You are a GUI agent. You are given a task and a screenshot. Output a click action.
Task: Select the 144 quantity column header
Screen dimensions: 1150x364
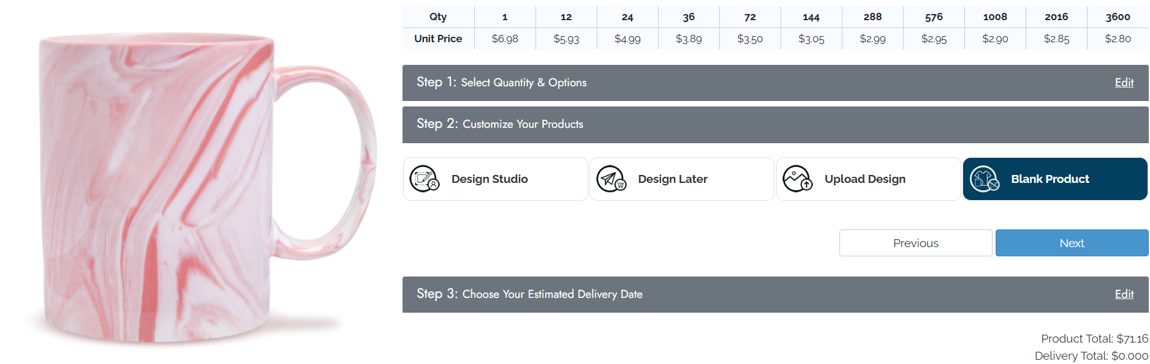(x=811, y=17)
